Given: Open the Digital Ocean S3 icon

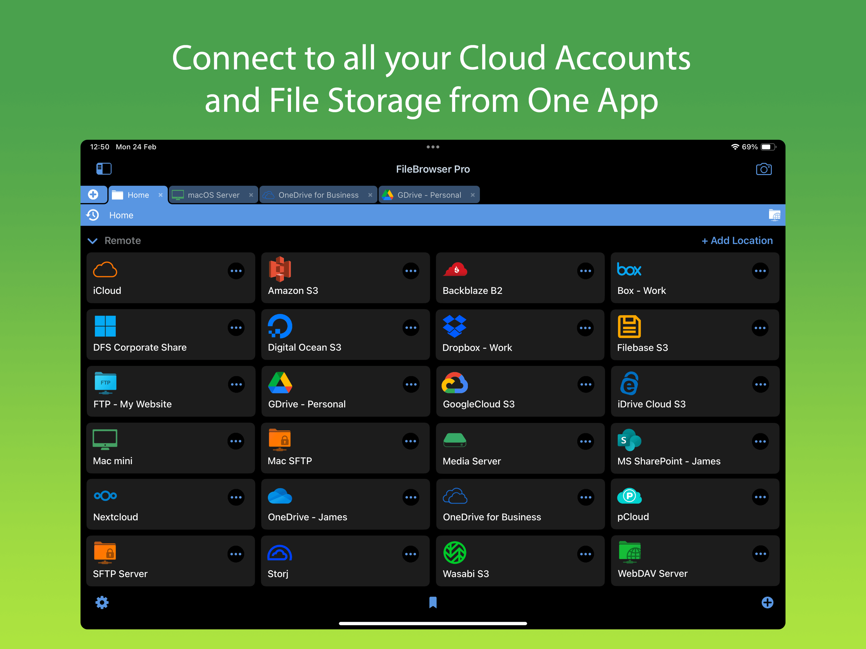Looking at the screenshot, I should click(x=280, y=326).
